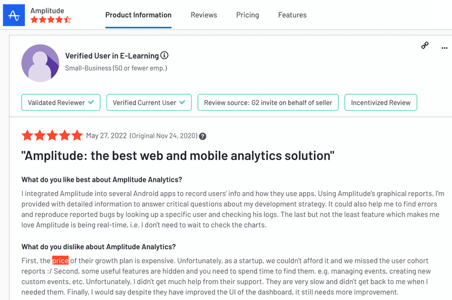Select the Features tab

click(292, 15)
